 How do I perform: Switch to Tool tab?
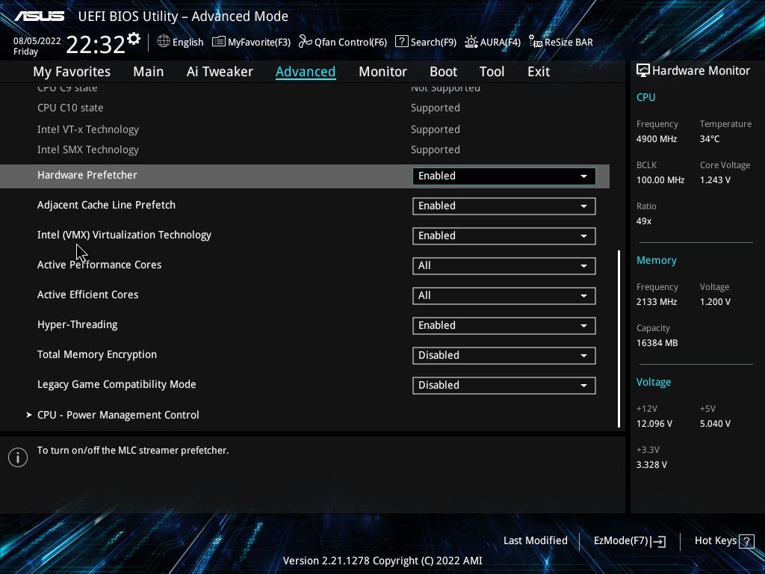point(492,72)
